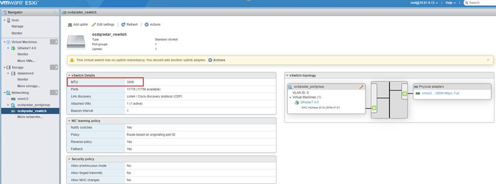Click the Ports value 11776 (11758 available)

(x=144, y=89)
